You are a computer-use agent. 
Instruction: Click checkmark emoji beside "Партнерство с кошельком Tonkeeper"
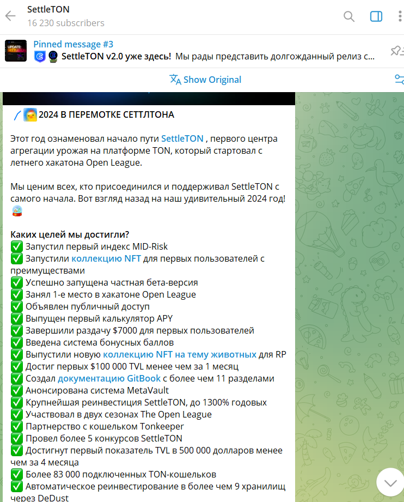point(17,426)
